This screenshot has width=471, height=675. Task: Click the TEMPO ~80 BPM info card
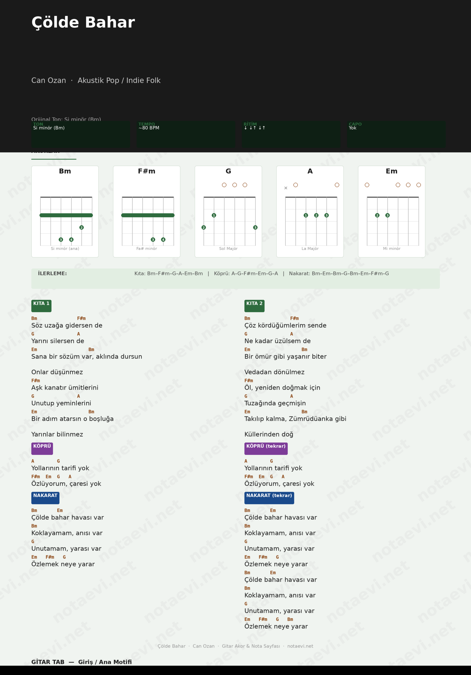[x=186, y=134]
